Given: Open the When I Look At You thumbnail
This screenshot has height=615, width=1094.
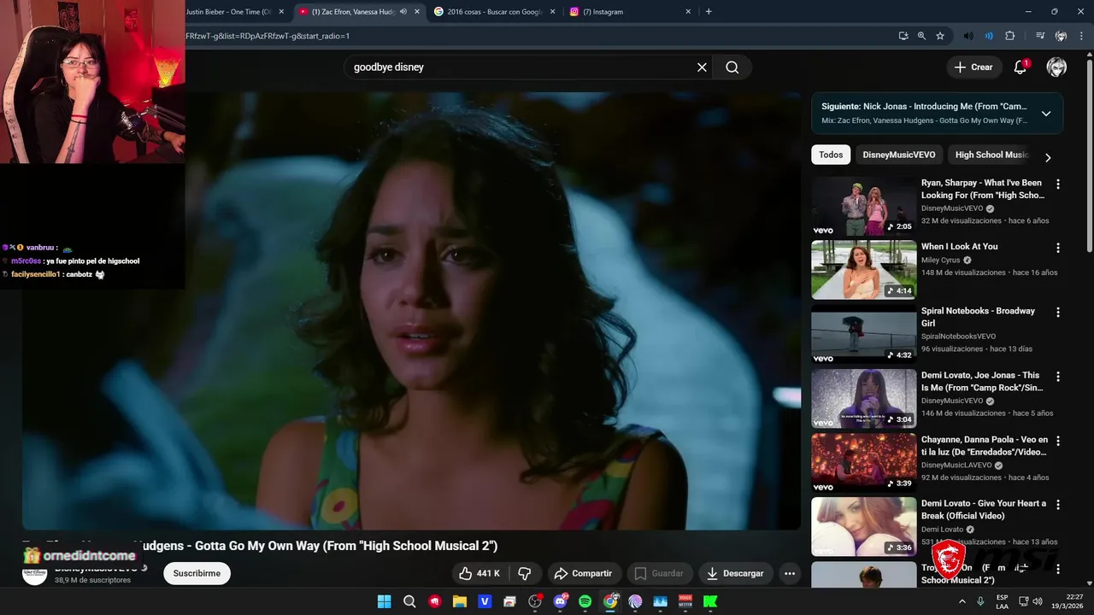Looking at the screenshot, I should click(863, 270).
